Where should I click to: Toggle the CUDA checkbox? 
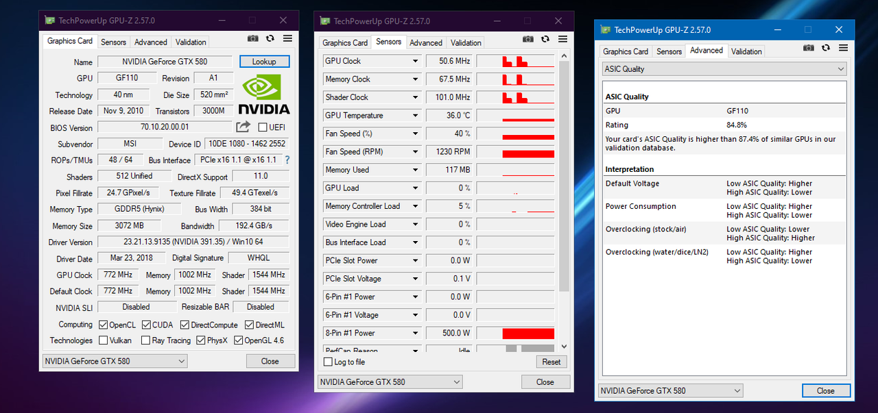145,325
